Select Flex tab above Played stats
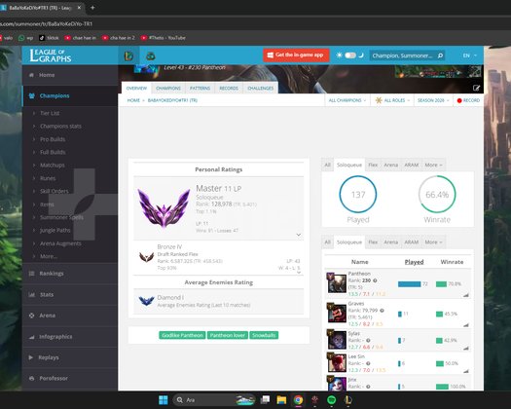 click(x=373, y=165)
